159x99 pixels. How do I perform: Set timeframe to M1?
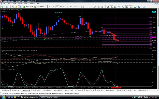pos(50,7)
